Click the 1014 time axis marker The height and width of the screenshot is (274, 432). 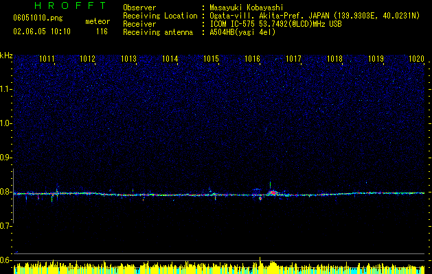170,59
